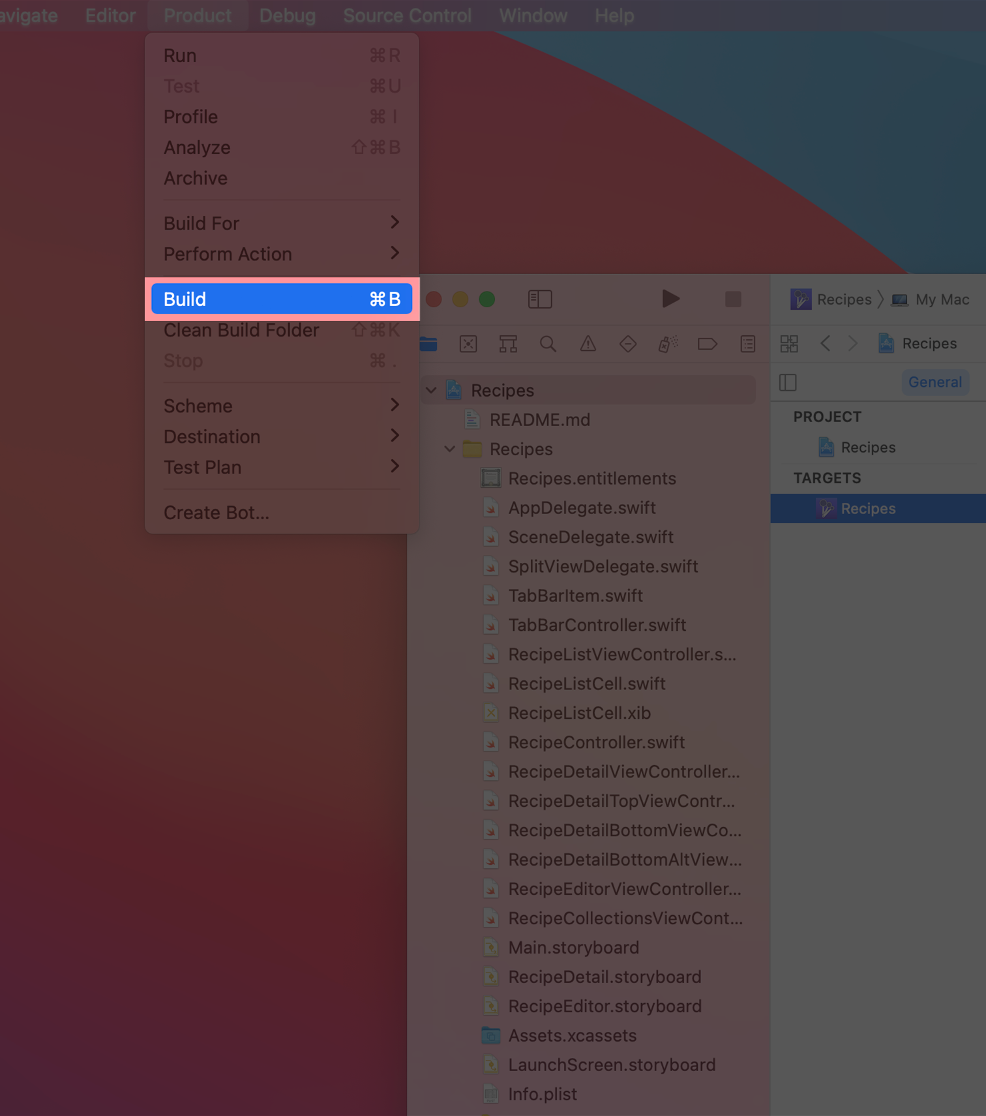Toggle the navigator sidebar panel
Viewport: 986px width, 1116px height.
point(539,299)
